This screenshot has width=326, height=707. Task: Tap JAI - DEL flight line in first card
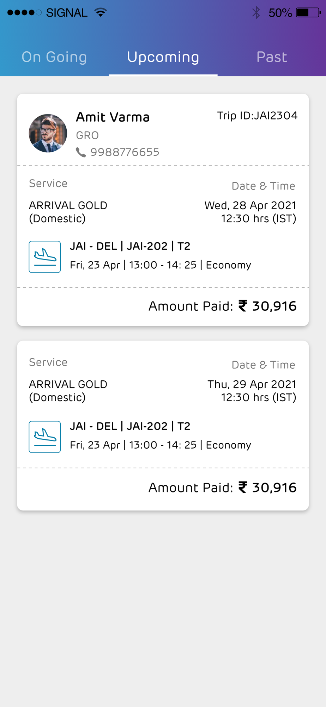click(130, 246)
